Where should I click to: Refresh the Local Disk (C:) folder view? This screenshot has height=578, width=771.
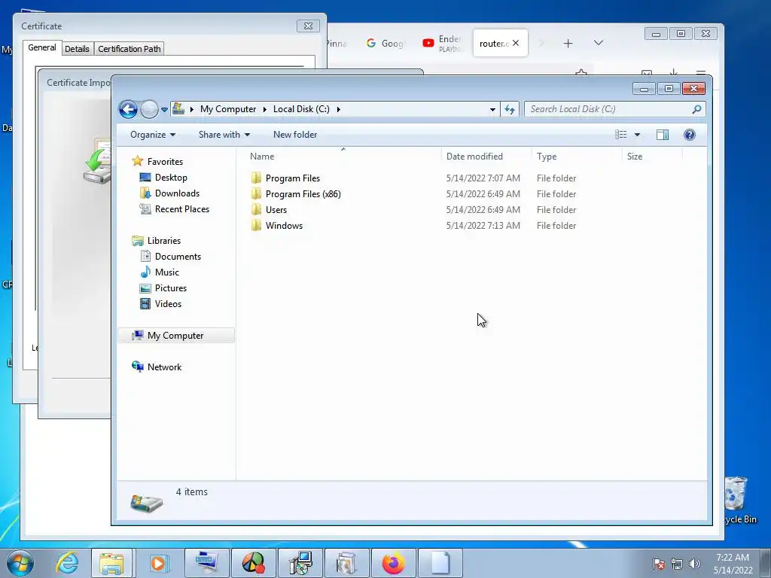pos(510,109)
